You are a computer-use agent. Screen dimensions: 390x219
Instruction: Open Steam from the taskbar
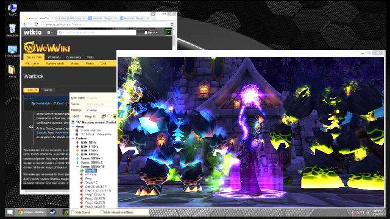pyautogui.click(x=53, y=212)
